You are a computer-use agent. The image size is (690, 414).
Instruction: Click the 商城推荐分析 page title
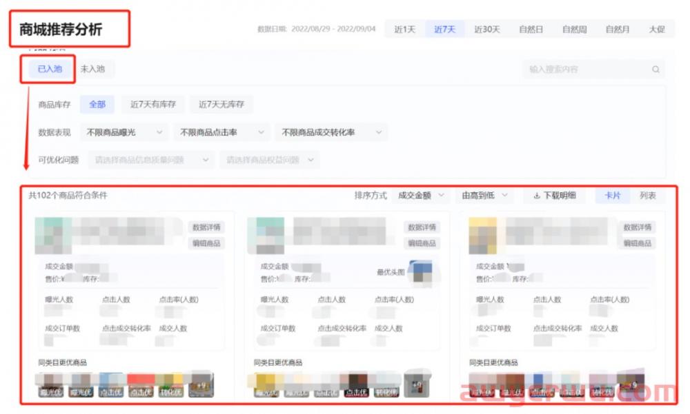tap(61, 30)
